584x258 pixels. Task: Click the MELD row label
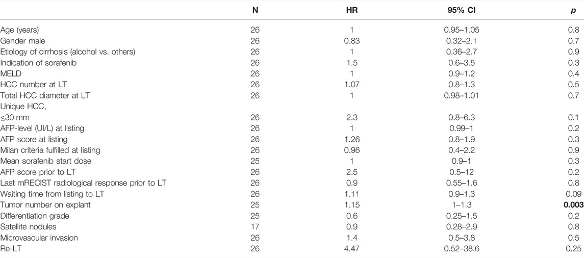tap(9, 74)
